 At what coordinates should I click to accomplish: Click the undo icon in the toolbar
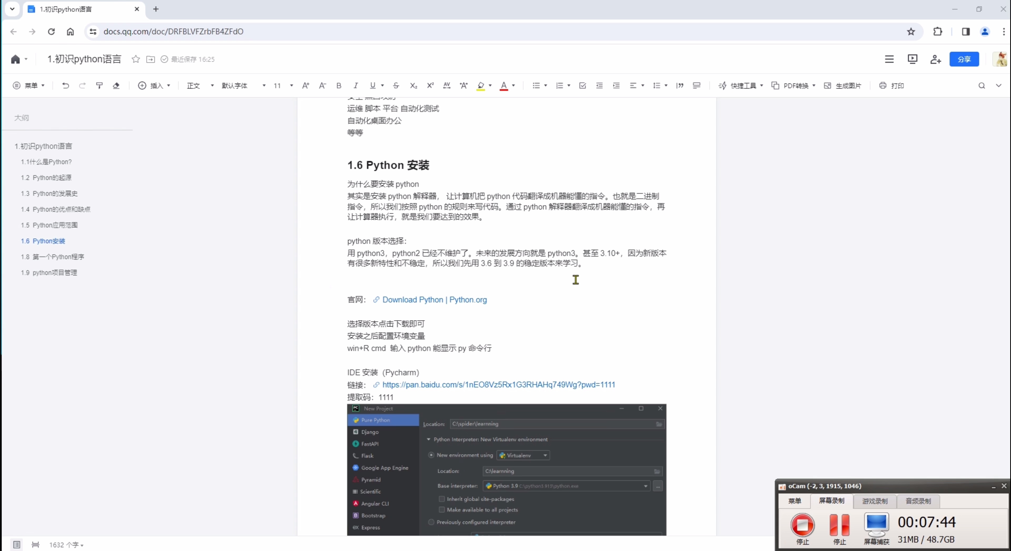click(66, 86)
